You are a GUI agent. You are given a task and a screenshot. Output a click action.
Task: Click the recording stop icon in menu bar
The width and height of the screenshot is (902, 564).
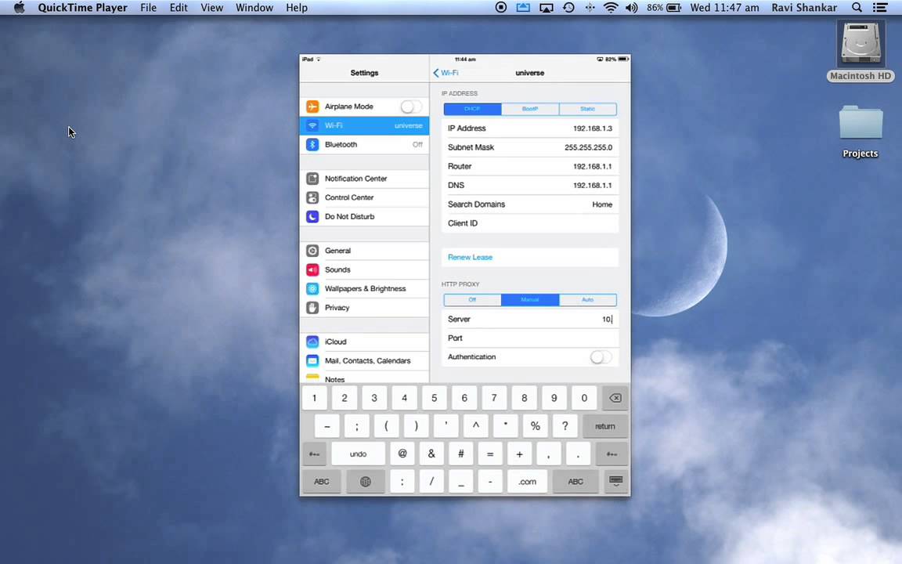pos(501,8)
